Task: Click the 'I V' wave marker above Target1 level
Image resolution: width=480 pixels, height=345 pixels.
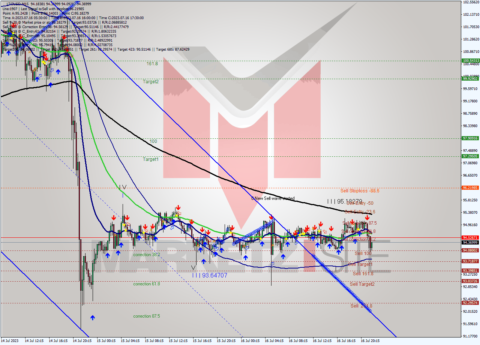Action: click(x=123, y=187)
